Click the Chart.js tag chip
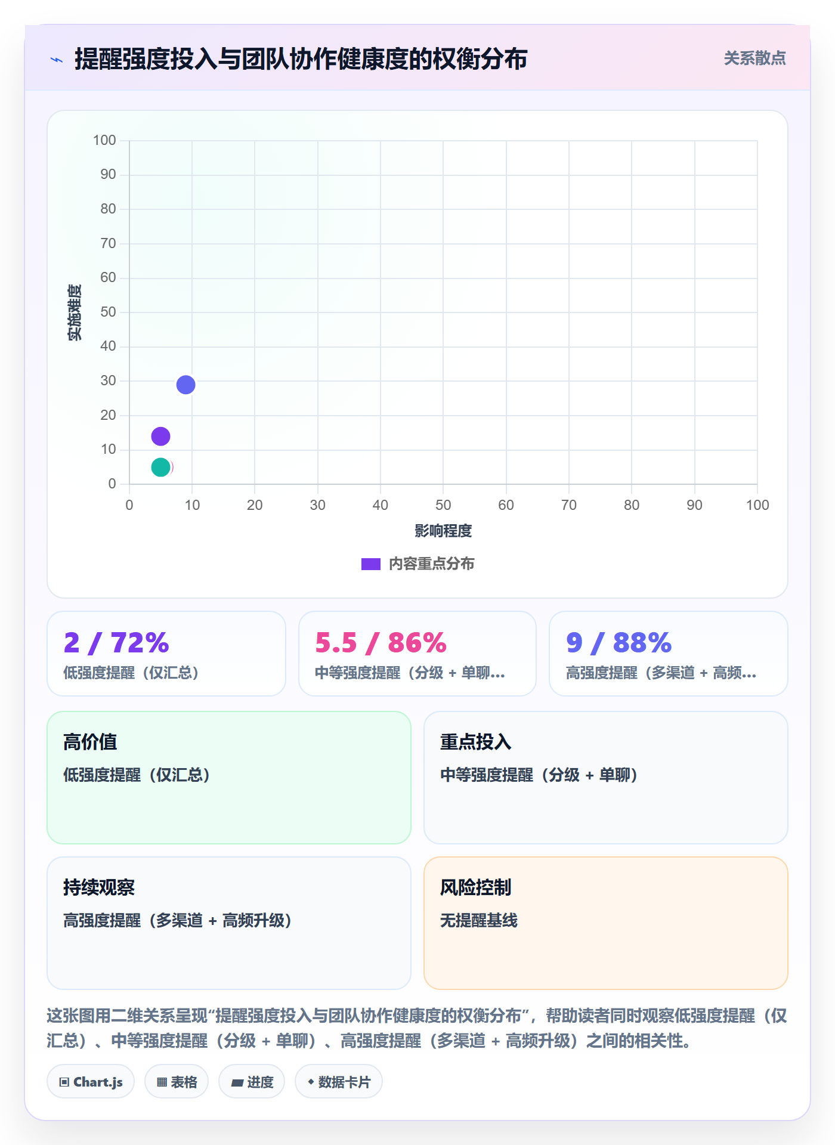The width and height of the screenshot is (835, 1145). tap(91, 1082)
